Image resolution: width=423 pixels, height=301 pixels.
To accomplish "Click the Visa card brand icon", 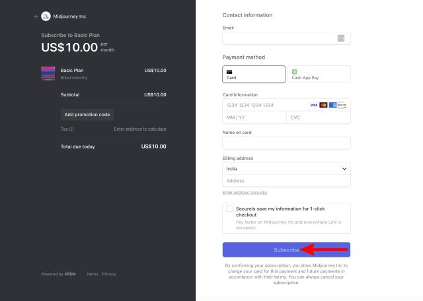I will point(314,105).
